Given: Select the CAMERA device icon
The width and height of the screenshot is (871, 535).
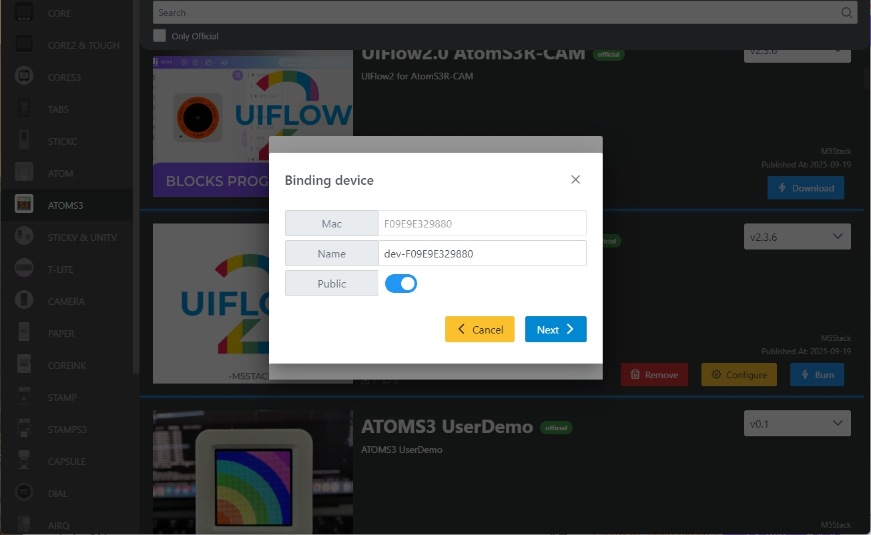Looking at the screenshot, I should point(24,301).
